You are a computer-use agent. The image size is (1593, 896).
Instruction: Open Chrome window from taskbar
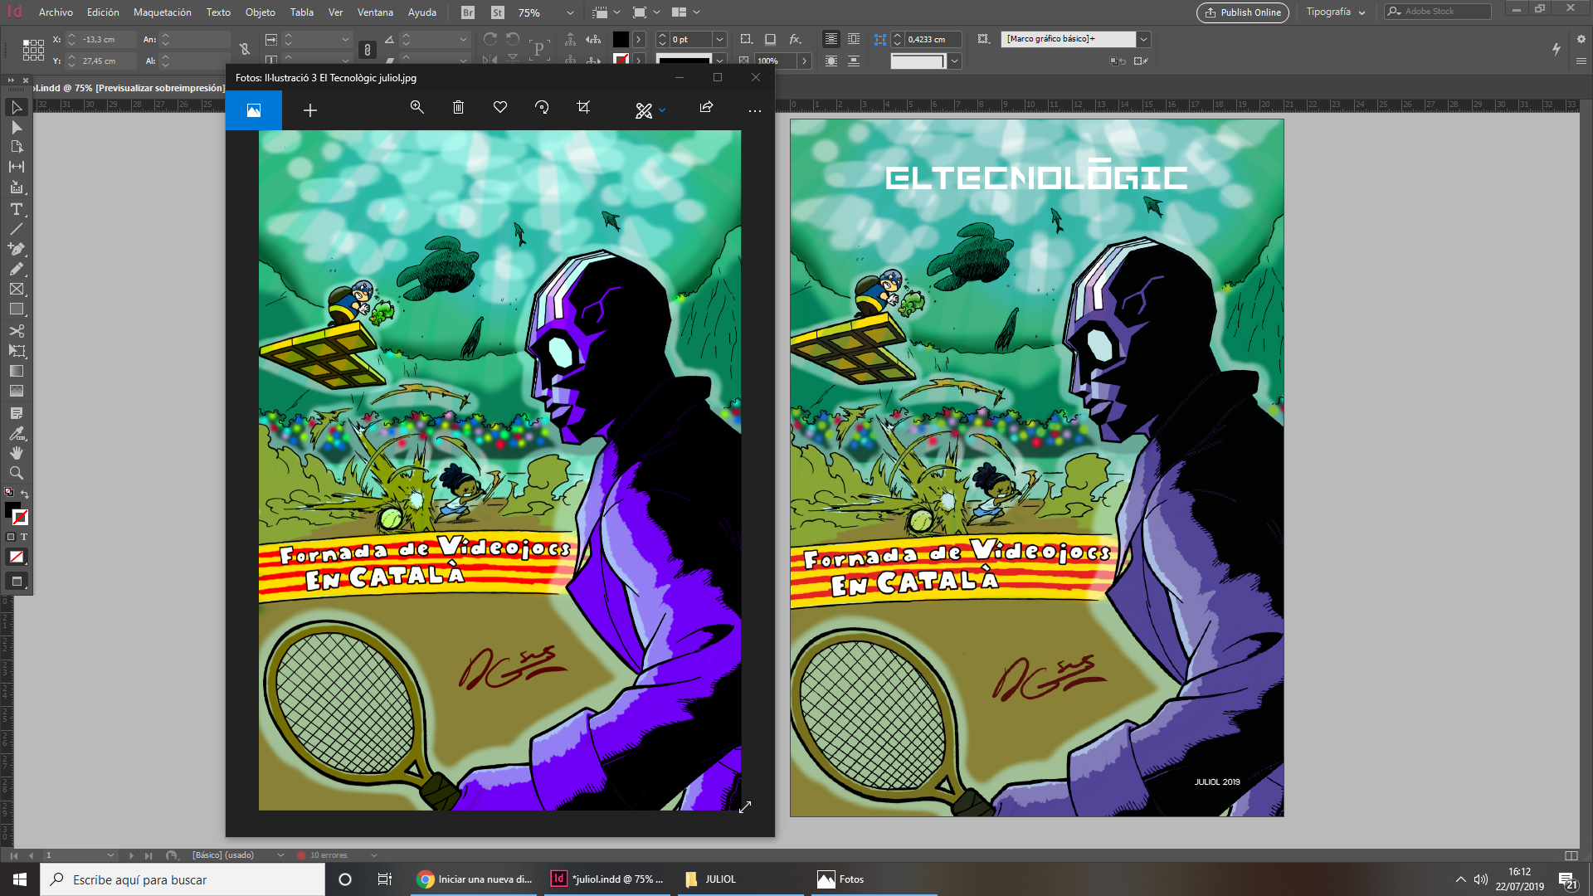(475, 879)
